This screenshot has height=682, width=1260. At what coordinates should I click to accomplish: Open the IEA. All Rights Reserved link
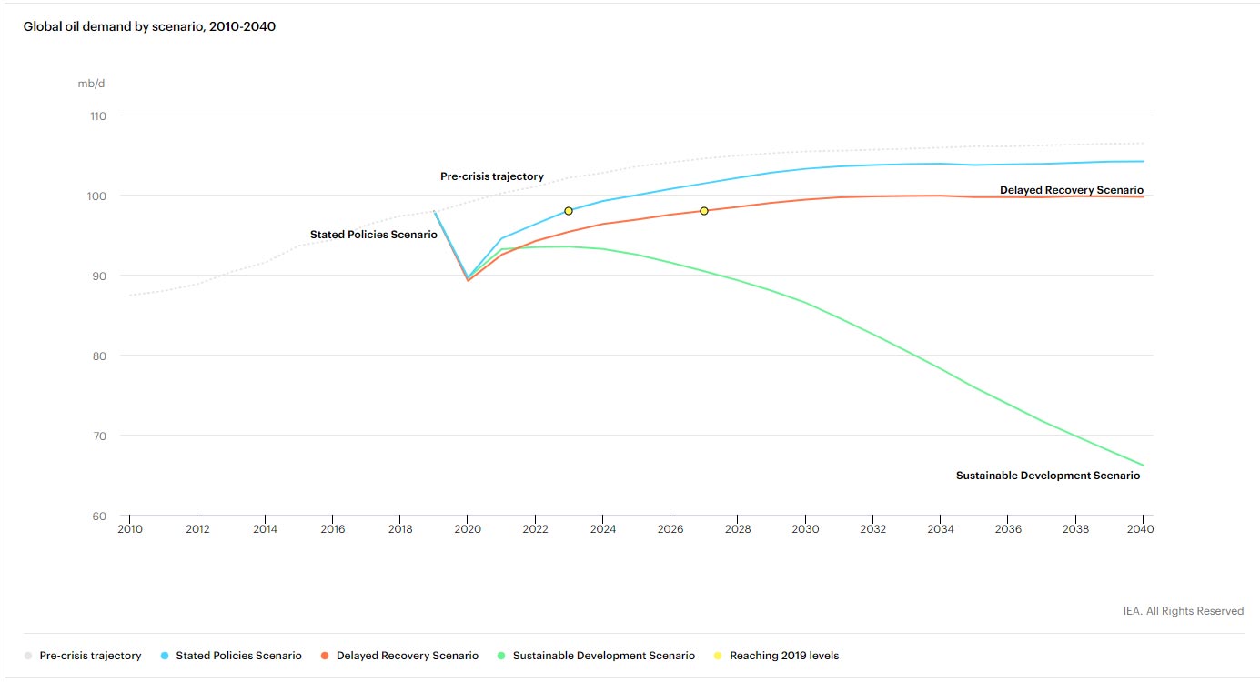pos(1183,610)
